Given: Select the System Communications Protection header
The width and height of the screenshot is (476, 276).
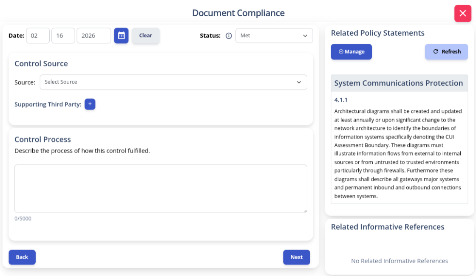Looking at the screenshot, I should coord(399,83).
